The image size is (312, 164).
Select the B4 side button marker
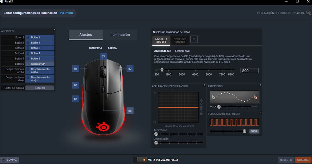76,99
